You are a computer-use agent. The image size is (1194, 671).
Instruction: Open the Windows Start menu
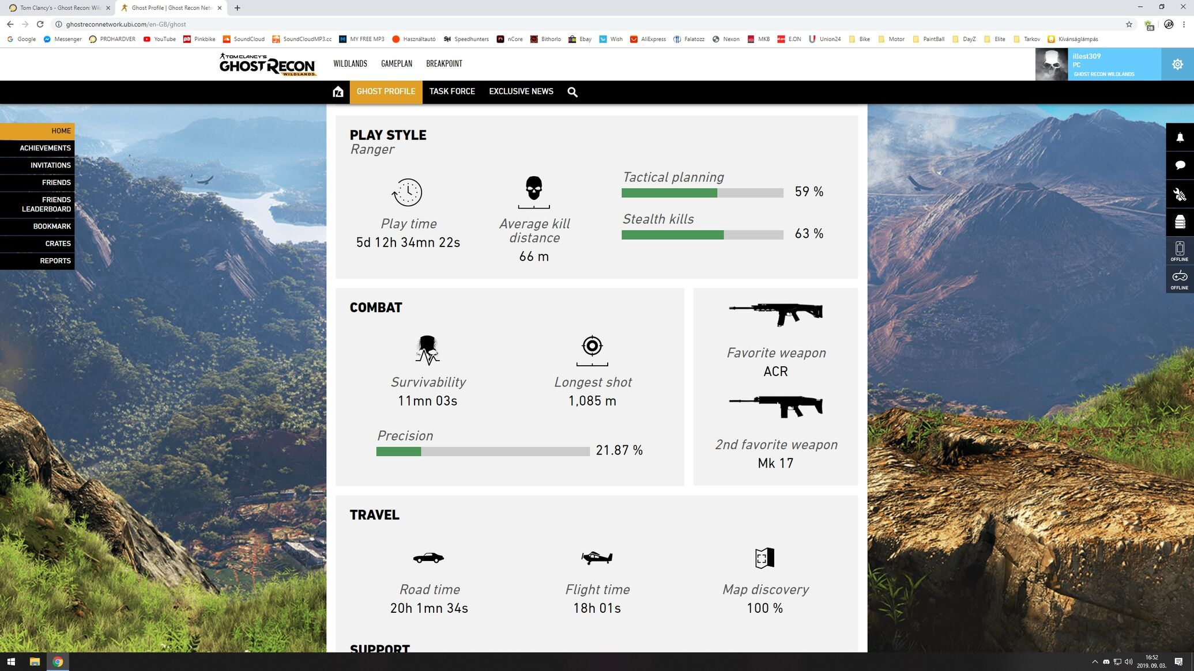[x=11, y=662]
